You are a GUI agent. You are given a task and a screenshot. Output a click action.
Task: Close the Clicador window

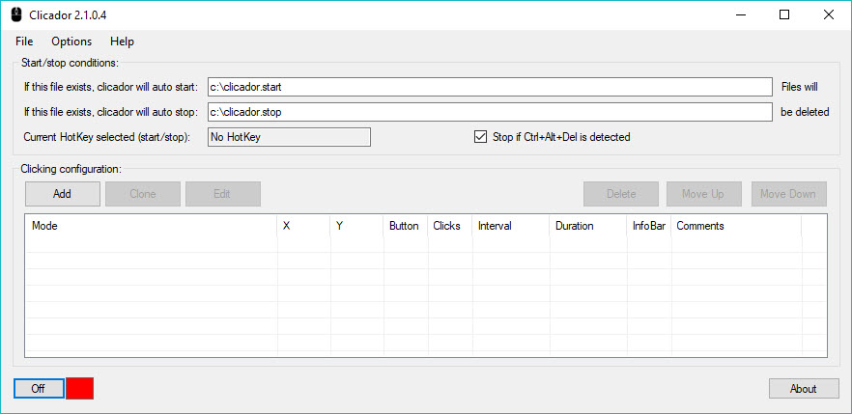[828, 15]
